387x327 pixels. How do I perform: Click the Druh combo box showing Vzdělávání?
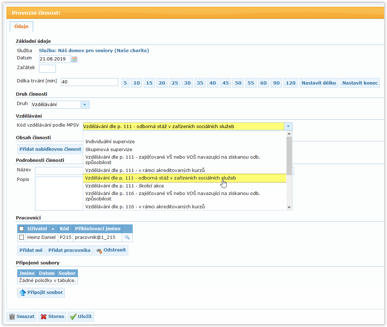56,105
